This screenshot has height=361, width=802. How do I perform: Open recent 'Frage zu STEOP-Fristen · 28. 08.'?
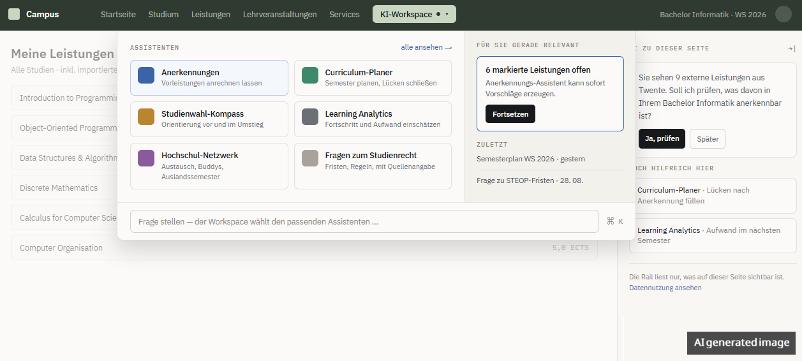(x=530, y=180)
